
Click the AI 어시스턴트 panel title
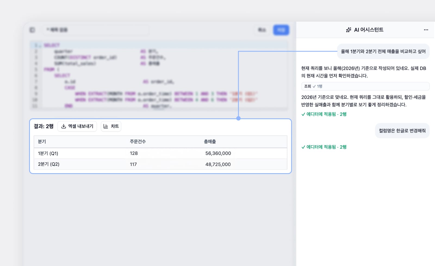369,30
